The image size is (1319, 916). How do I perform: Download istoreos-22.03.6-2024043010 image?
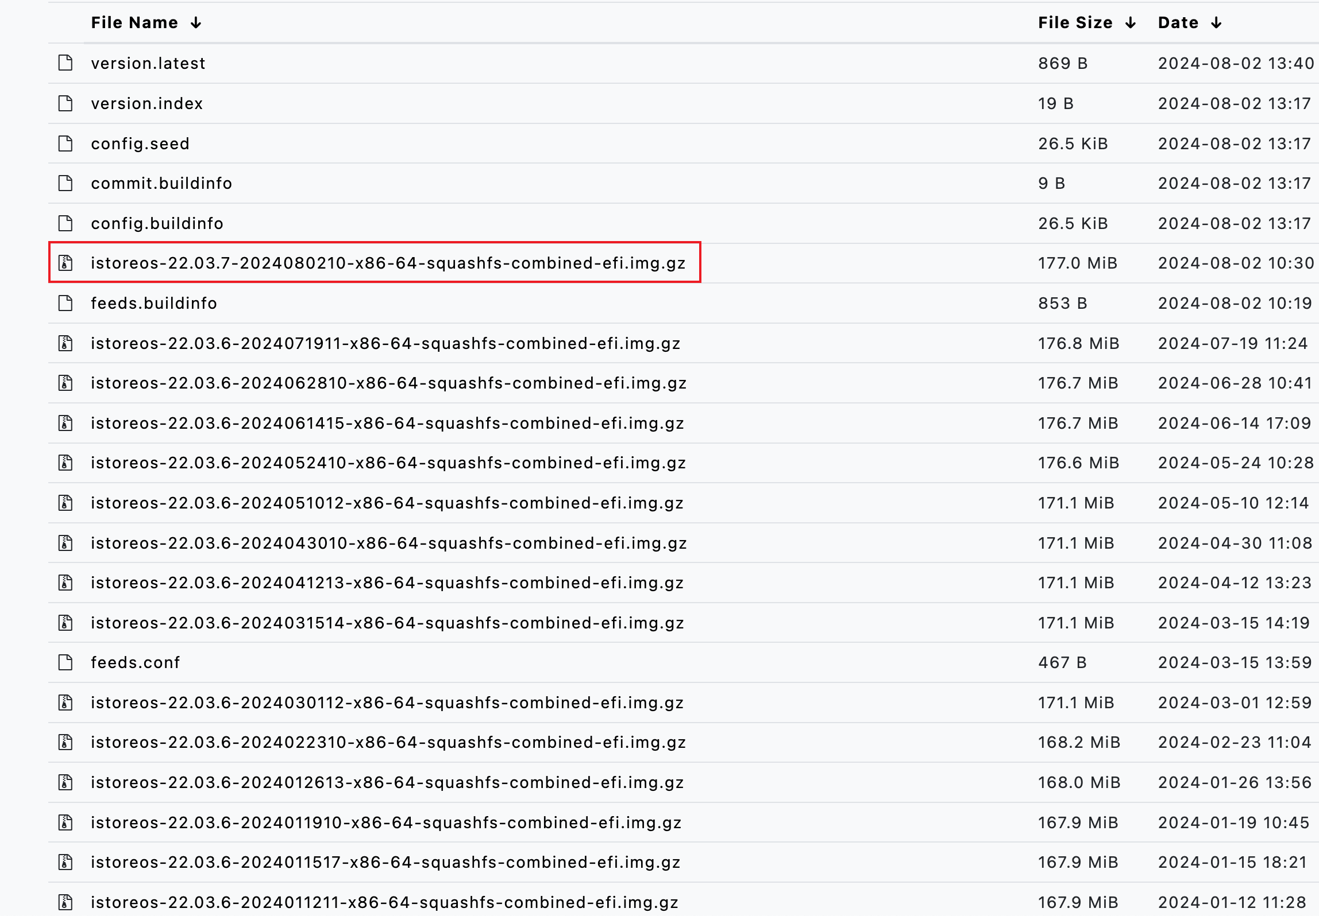(389, 543)
